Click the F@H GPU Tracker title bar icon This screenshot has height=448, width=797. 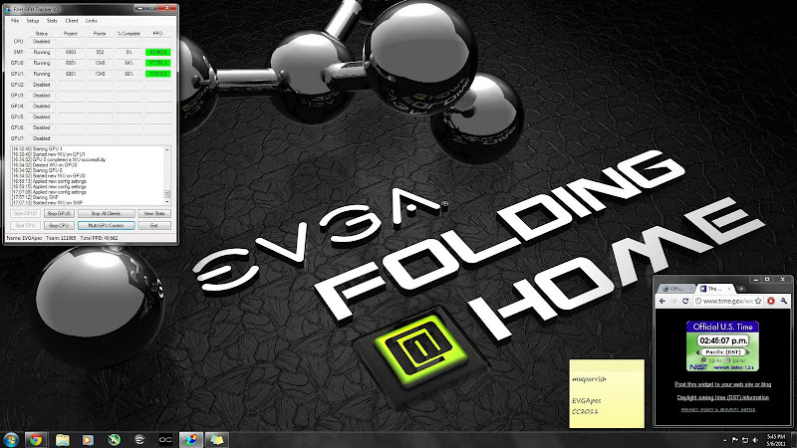pos(9,9)
